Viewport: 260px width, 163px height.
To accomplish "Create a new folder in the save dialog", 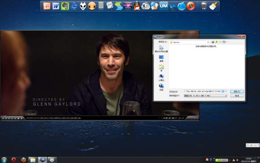I will click(220, 42).
